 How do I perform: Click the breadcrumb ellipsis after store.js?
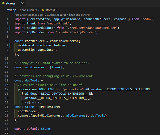coord(60,10)
